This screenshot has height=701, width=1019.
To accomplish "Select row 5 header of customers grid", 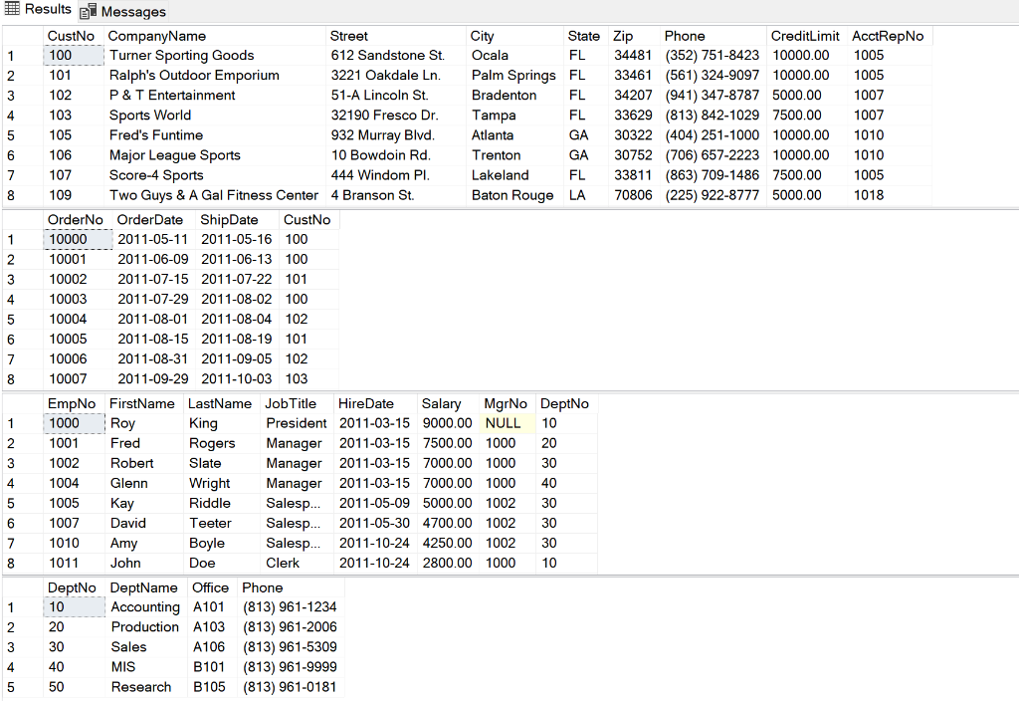I will (x=23, y=135).
